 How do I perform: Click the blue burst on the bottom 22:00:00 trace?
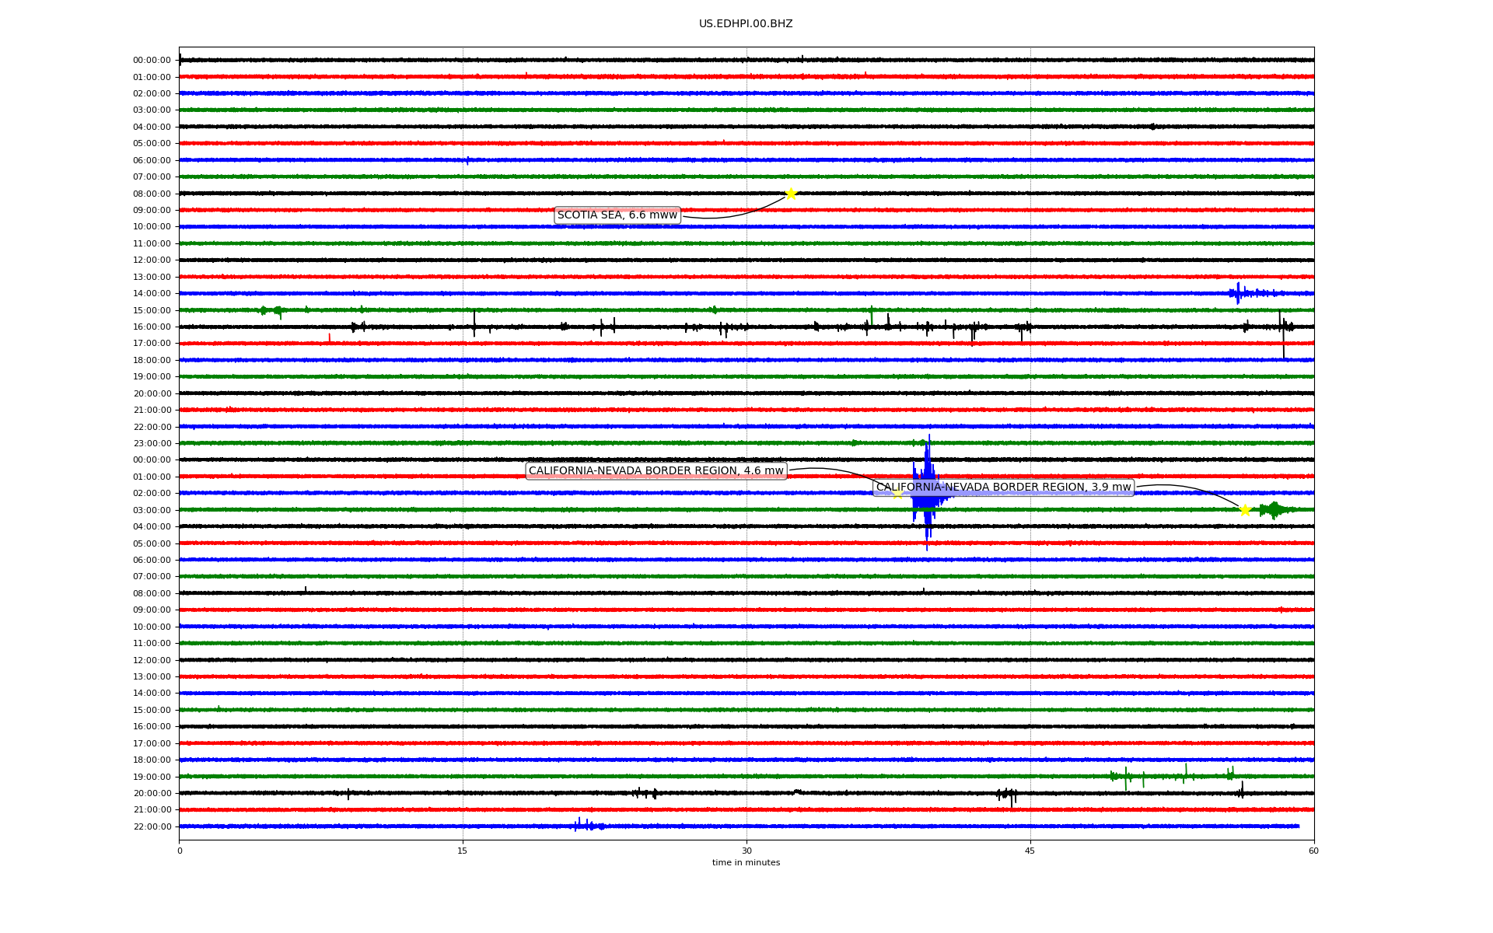tap(589, 825)
